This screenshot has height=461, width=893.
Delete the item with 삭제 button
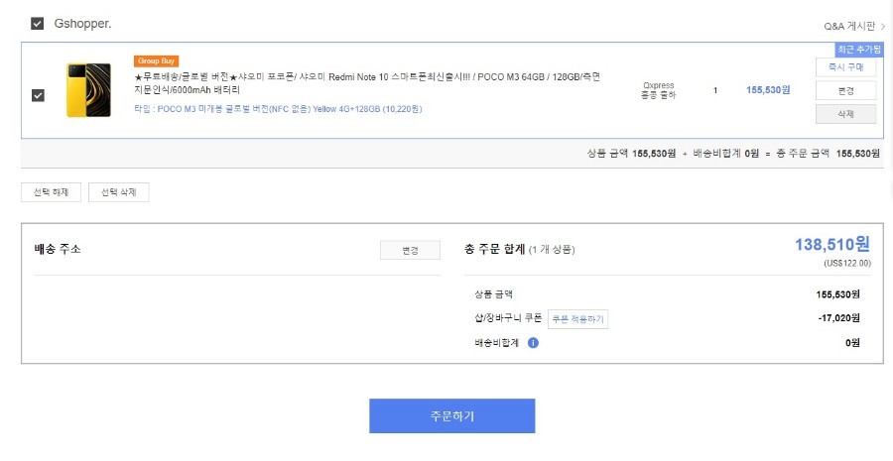pyautogui.click(x=845, y=114)
